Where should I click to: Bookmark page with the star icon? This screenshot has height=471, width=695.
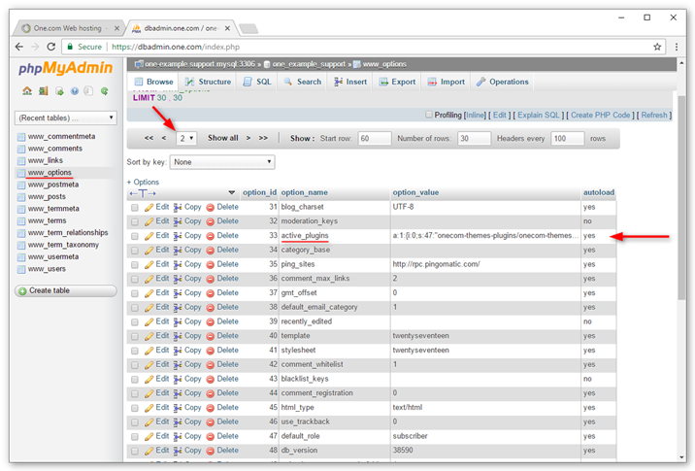click(x=657, y=47)
